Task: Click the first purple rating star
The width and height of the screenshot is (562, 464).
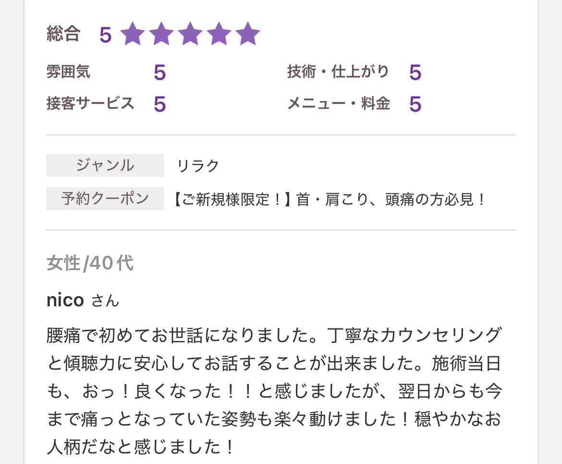Action: click(133, 34)
